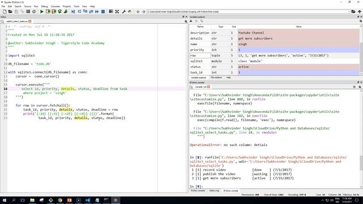
Task: Browse tabs button in Editor pane
Action: 2,22
